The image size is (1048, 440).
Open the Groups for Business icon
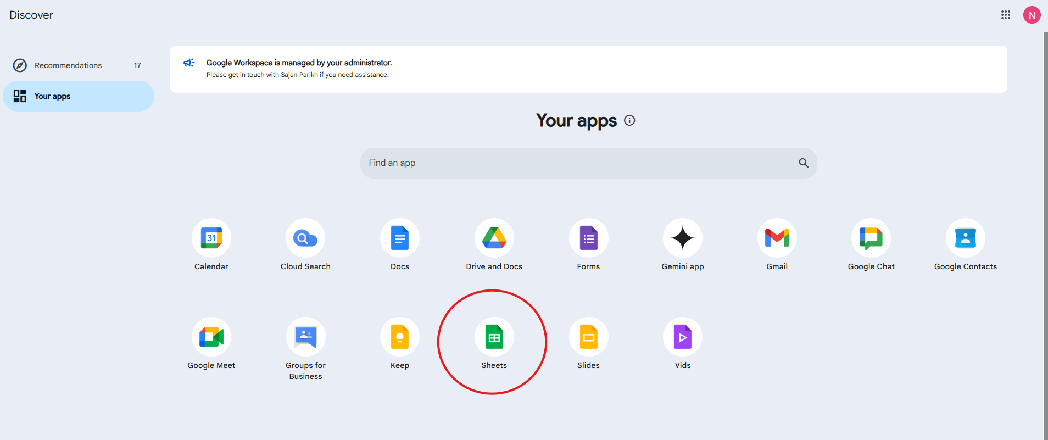(305, 337)
